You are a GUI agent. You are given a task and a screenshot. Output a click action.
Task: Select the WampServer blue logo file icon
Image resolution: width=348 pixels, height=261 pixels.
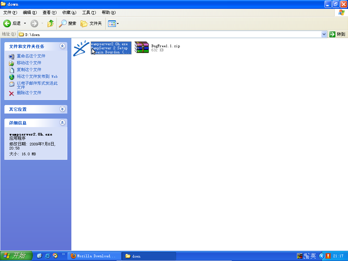[x=81, y=48]
